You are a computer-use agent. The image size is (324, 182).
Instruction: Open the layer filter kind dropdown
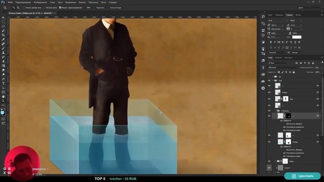278,63
